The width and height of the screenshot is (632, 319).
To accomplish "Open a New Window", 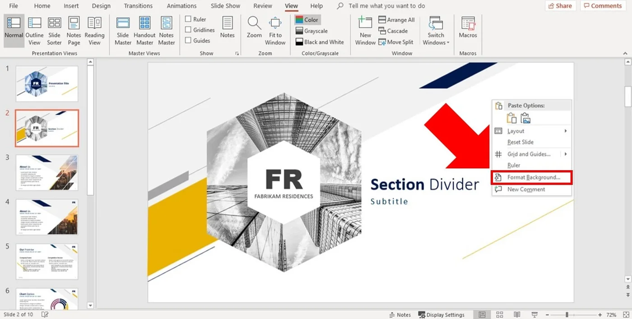I will (365, 30).
